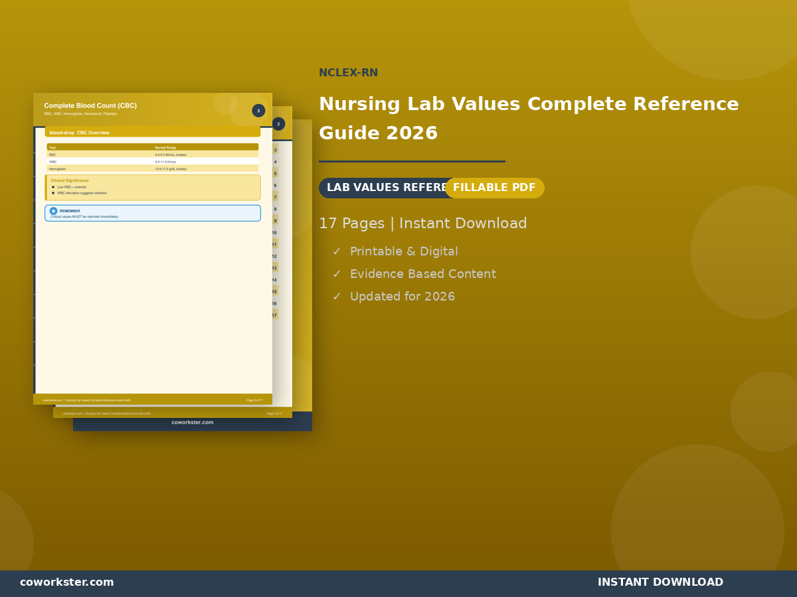
Task: Click the Updated for 2026 text
Action: tap(402, 297)
